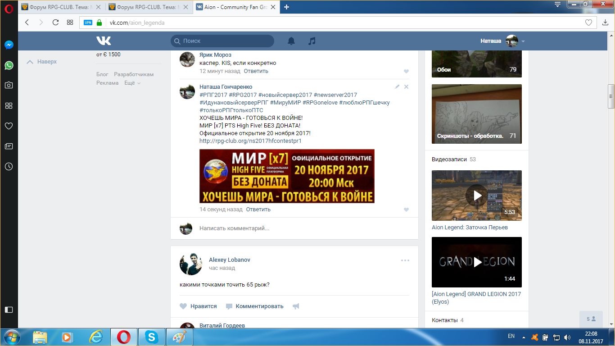
Task: Open a new browser tab
Action: [286, 7]
